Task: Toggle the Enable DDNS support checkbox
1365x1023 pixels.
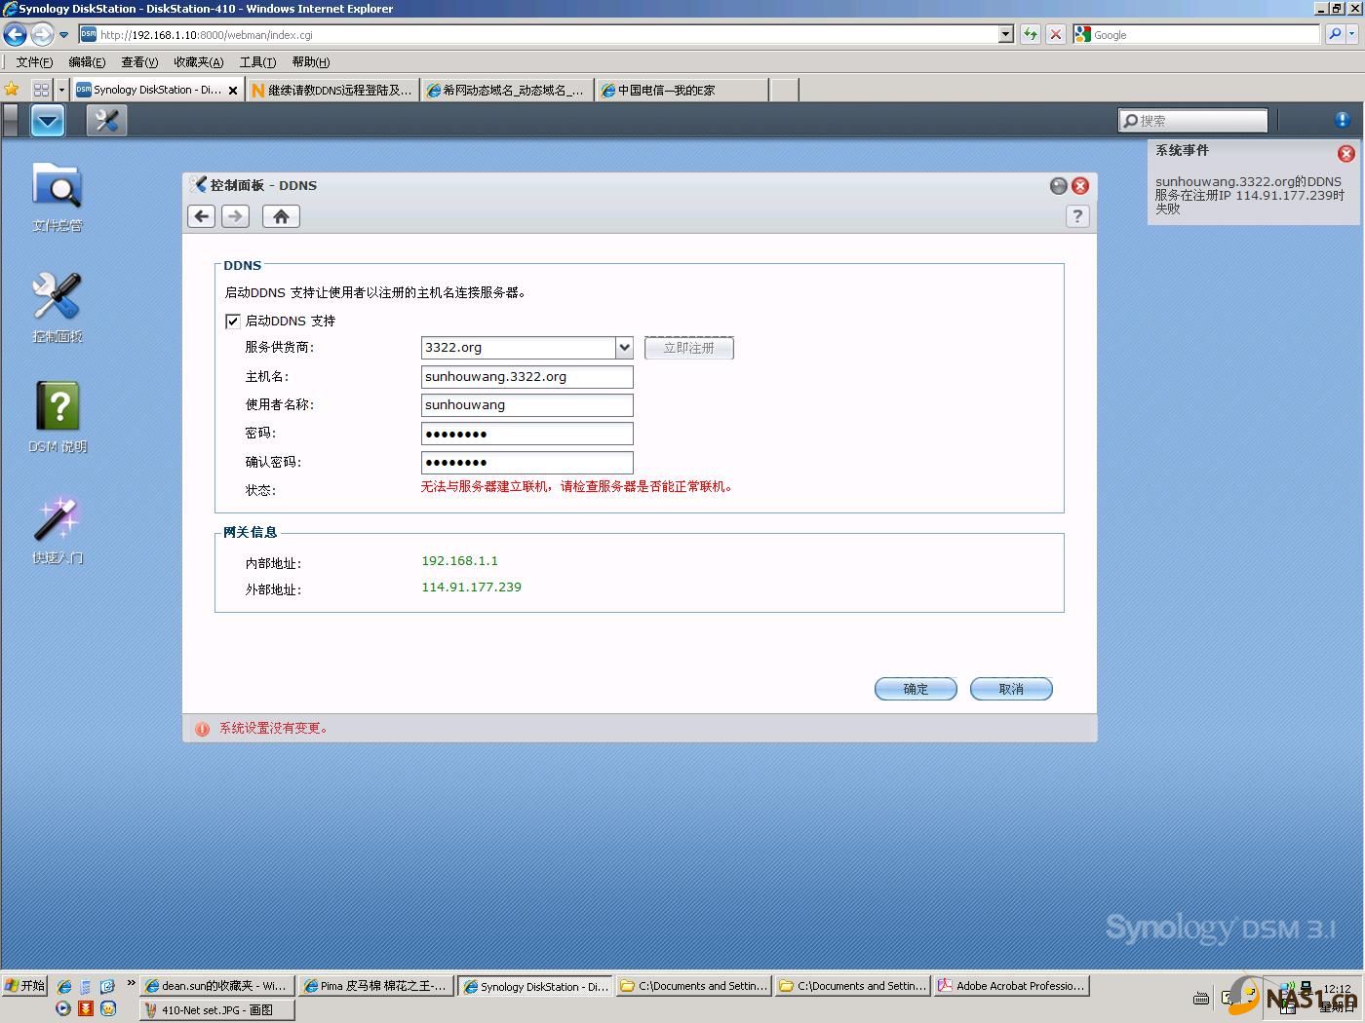Action: pyautogui.click(x=233, y=321)
